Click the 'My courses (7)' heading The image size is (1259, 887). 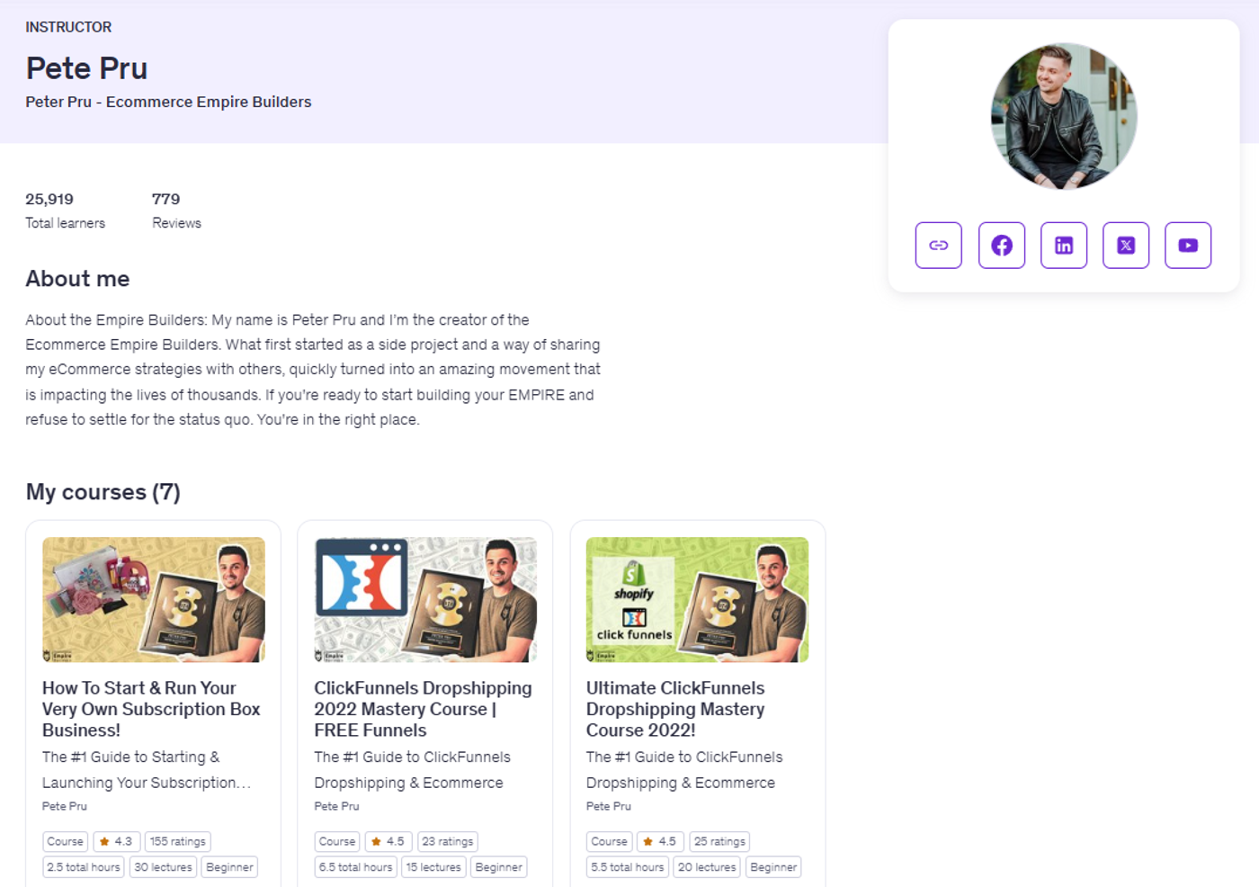103,492
